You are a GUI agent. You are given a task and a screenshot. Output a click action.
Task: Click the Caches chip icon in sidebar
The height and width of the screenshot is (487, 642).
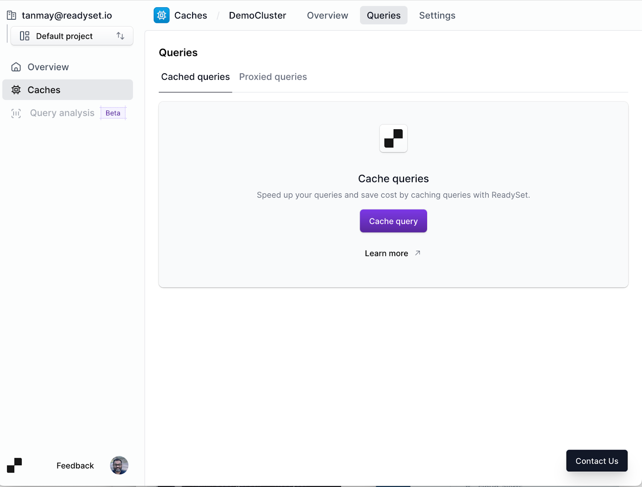tap(16, 90)
